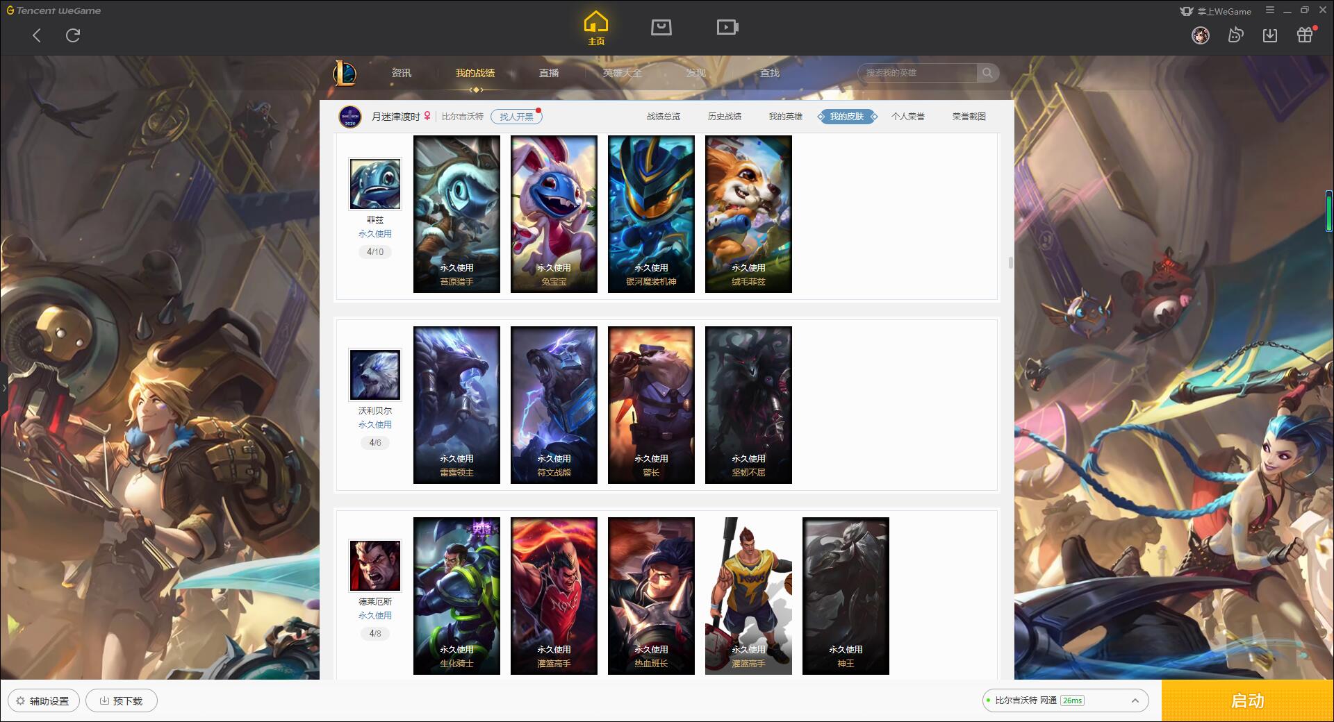Click the 找人开黑 button

click(516, 117)
